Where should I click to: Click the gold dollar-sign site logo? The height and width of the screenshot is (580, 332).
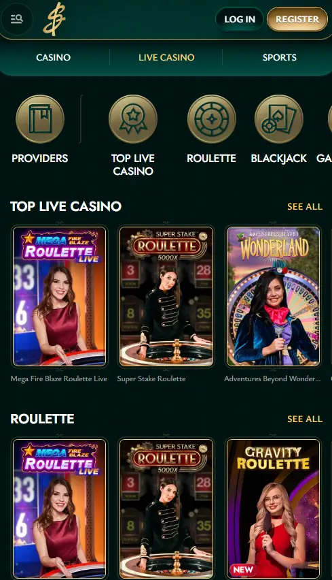(54, 19)
